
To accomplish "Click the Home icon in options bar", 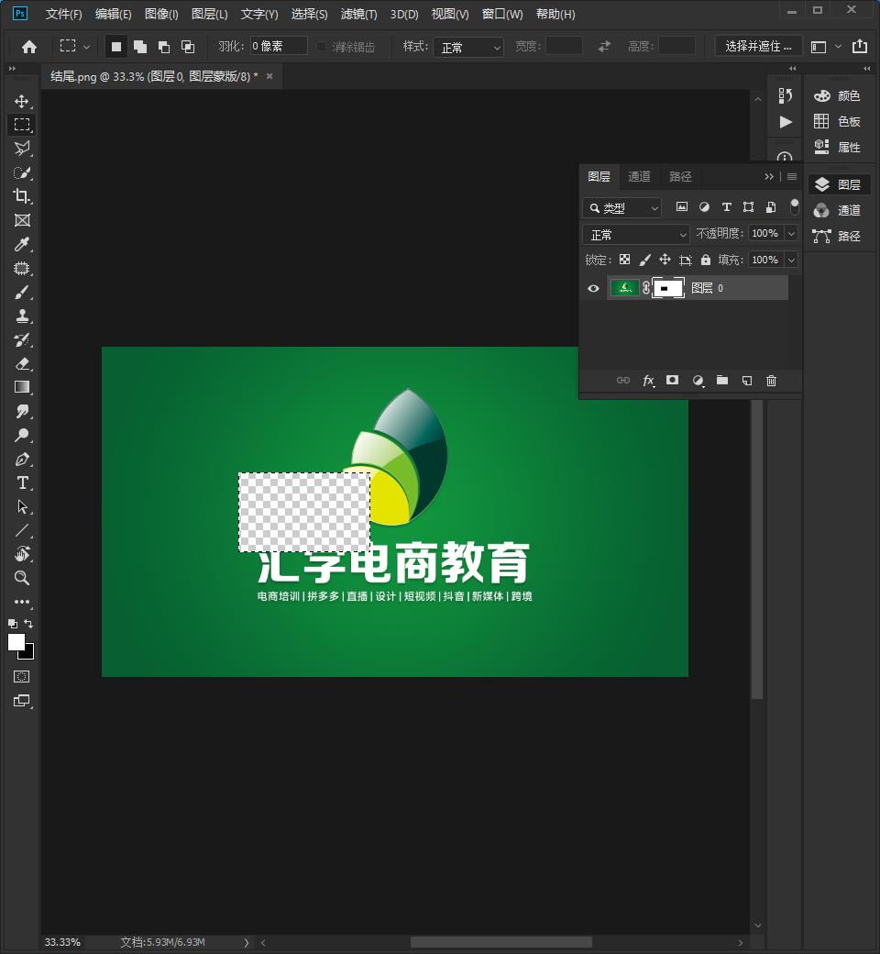I will point(29,47).
